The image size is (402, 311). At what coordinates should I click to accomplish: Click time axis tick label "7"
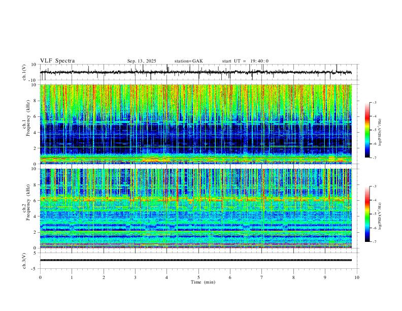click(x=262, y=277)
